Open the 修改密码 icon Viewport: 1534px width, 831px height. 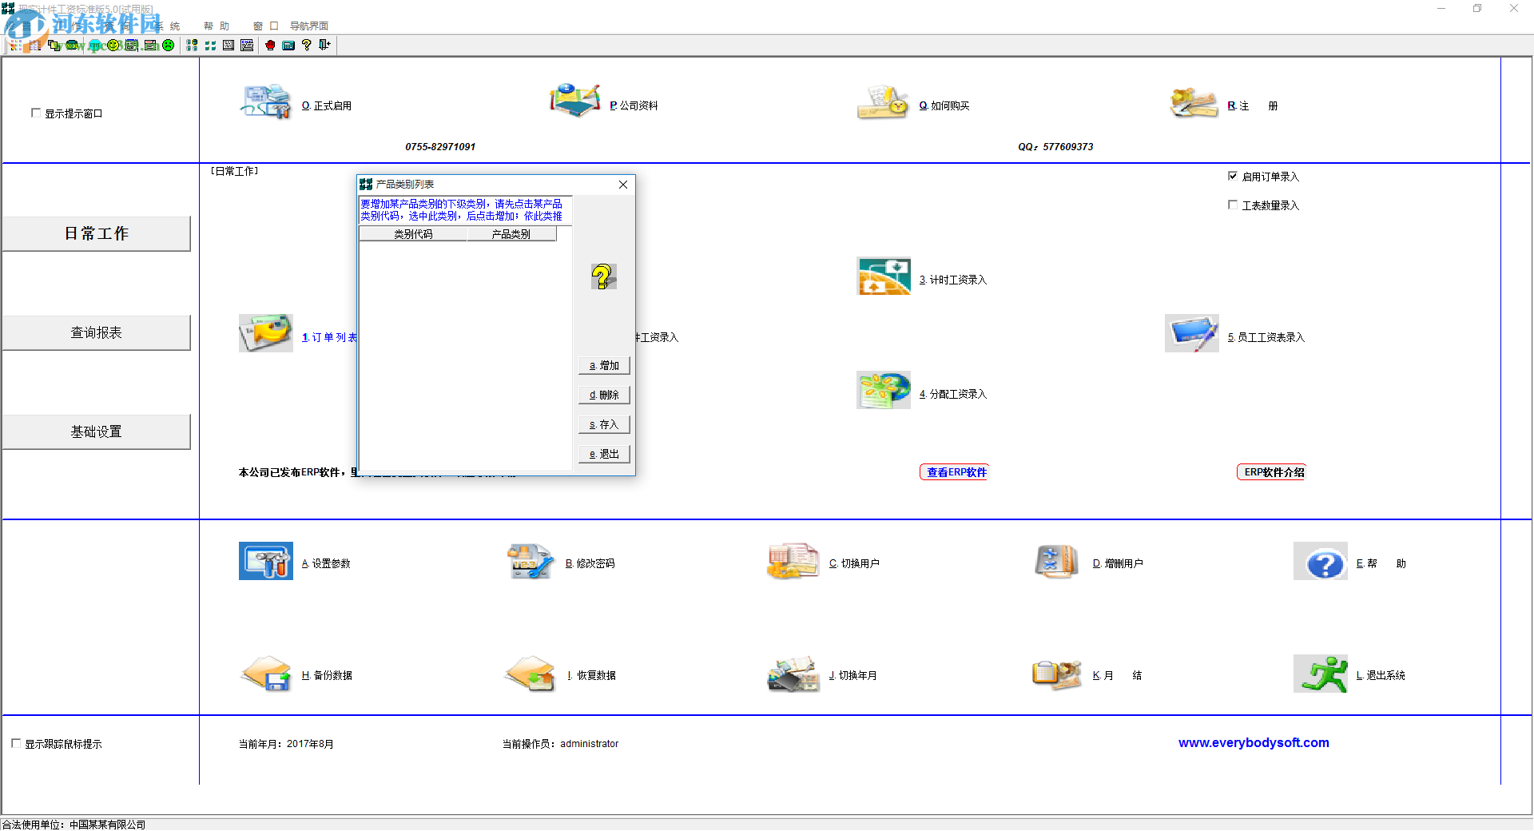click(x=531, y=561)
